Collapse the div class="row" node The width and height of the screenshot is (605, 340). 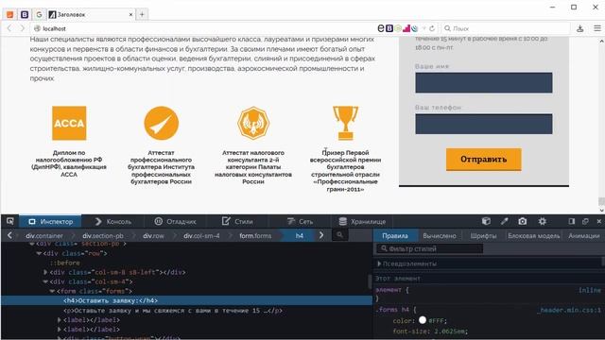tap(39, 253)
